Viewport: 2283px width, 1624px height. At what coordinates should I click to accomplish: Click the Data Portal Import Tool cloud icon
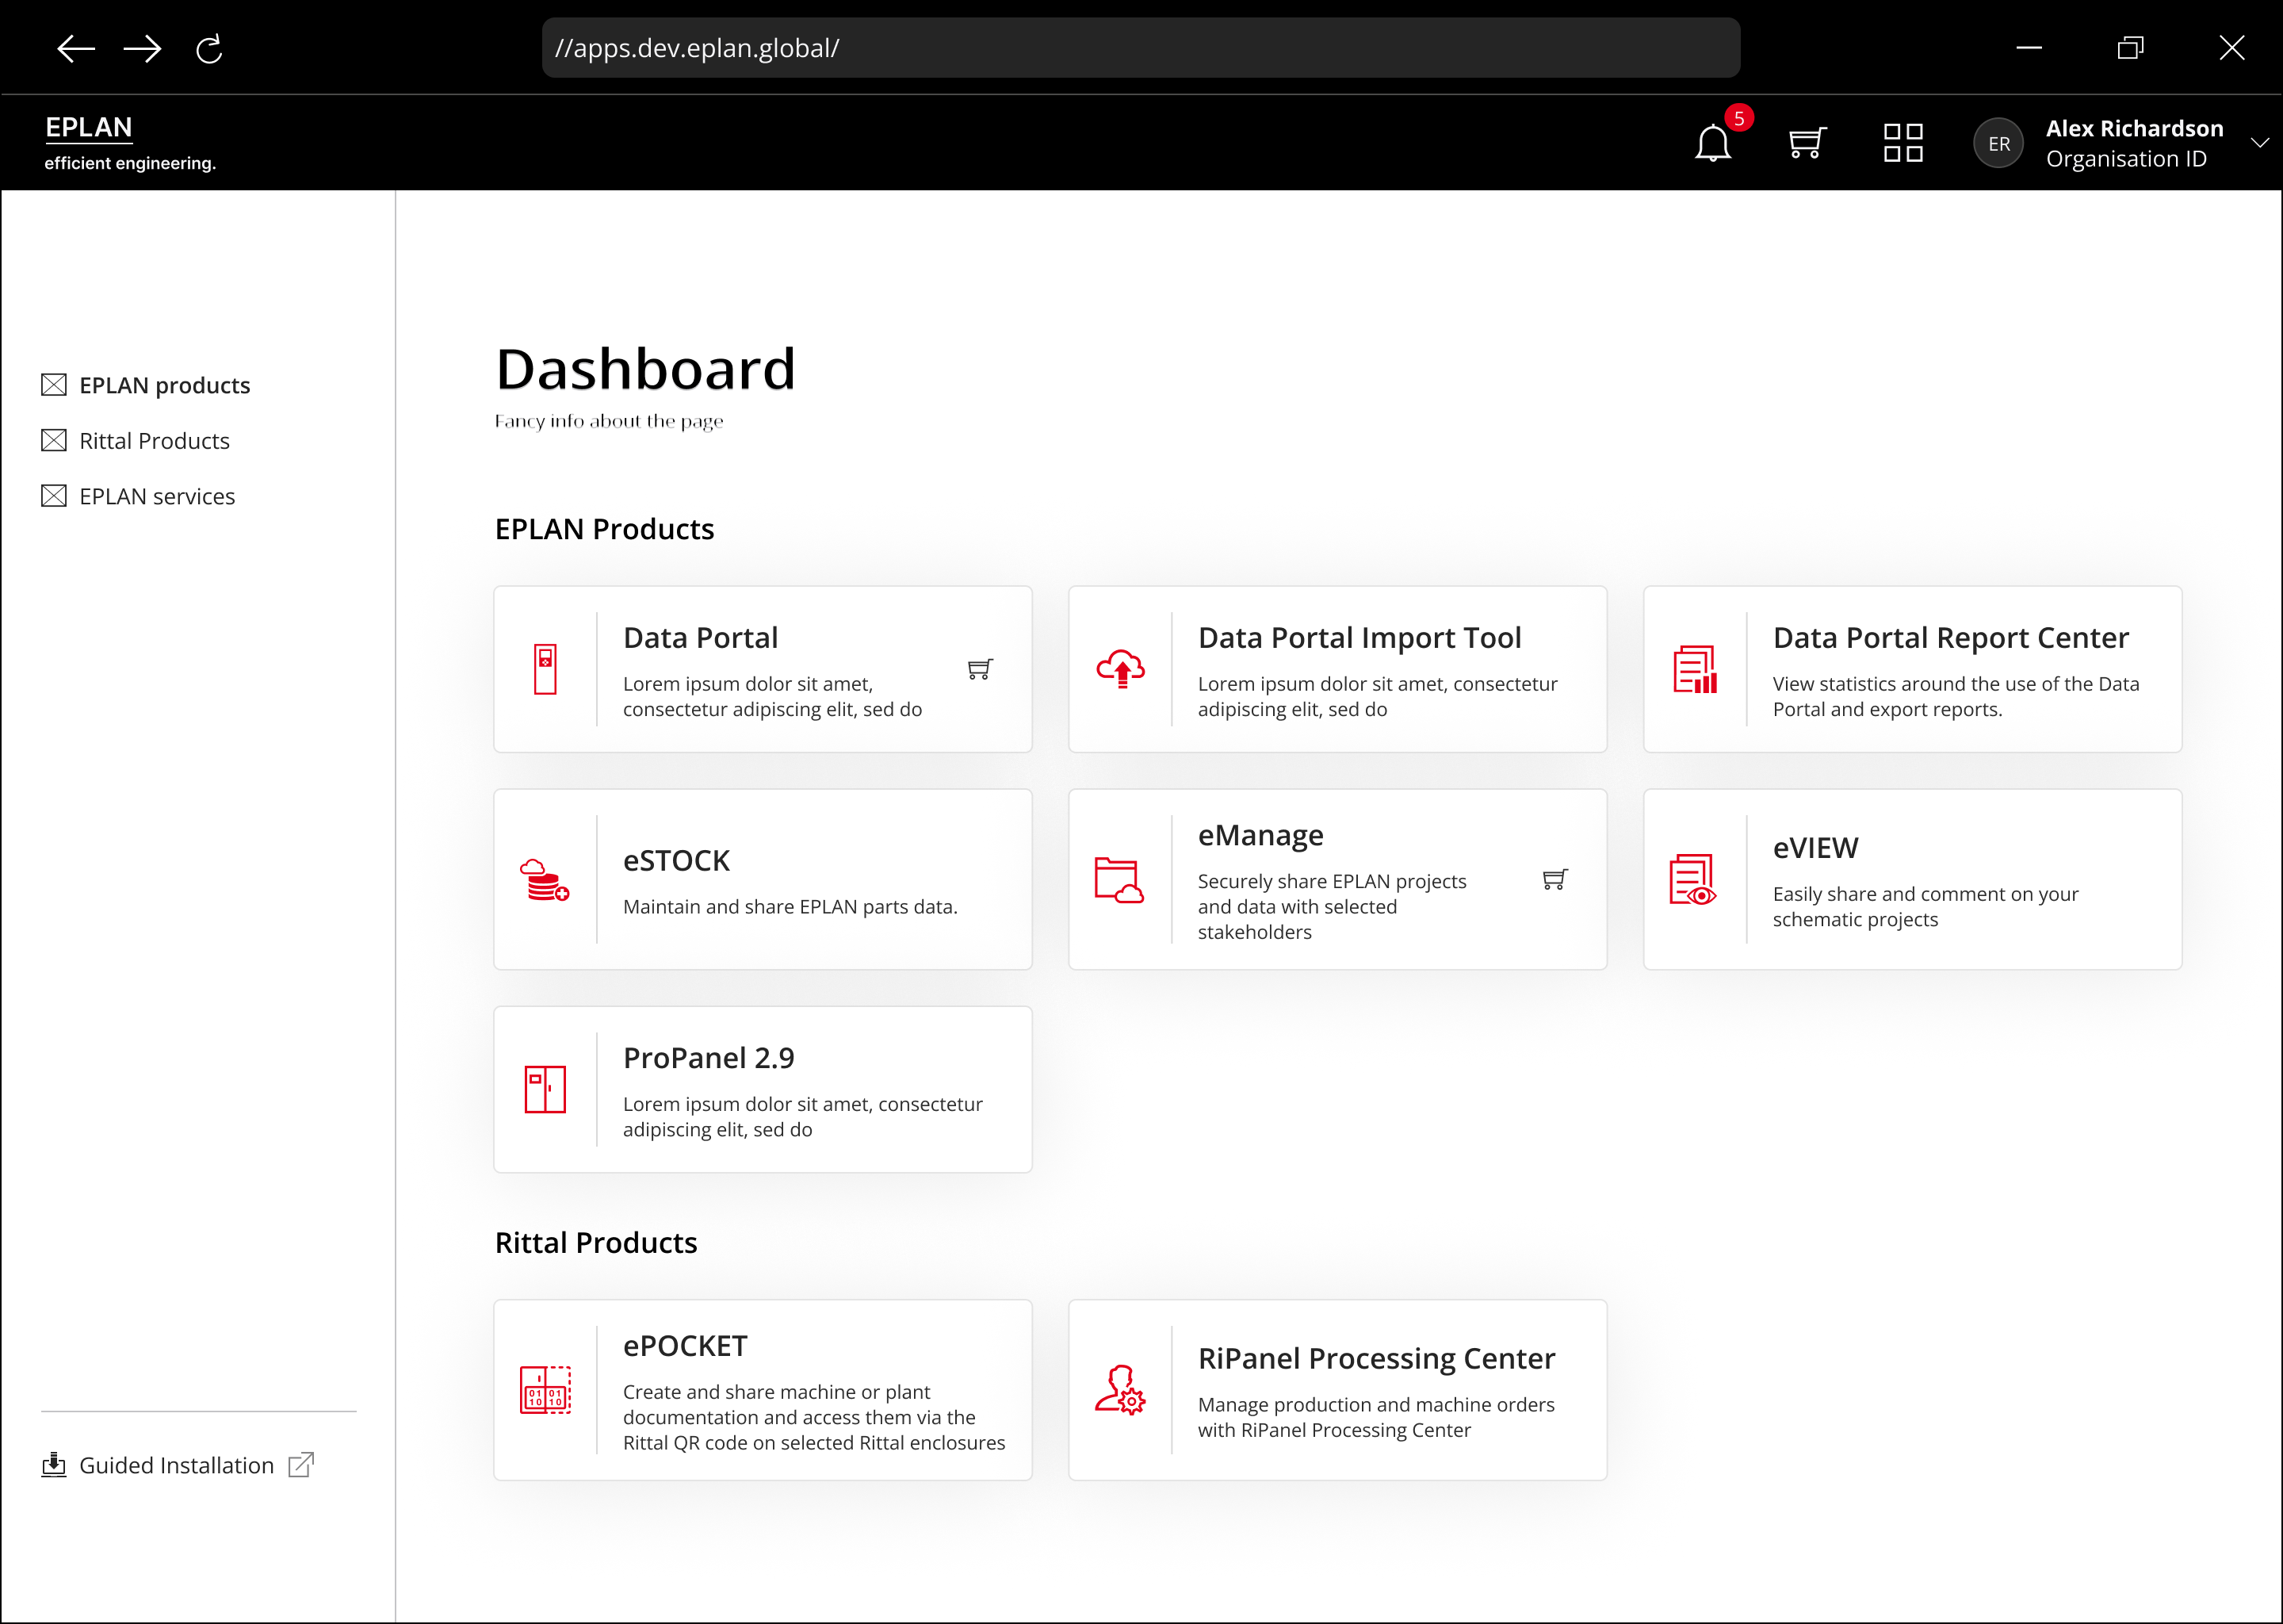tap(1122, 668)
